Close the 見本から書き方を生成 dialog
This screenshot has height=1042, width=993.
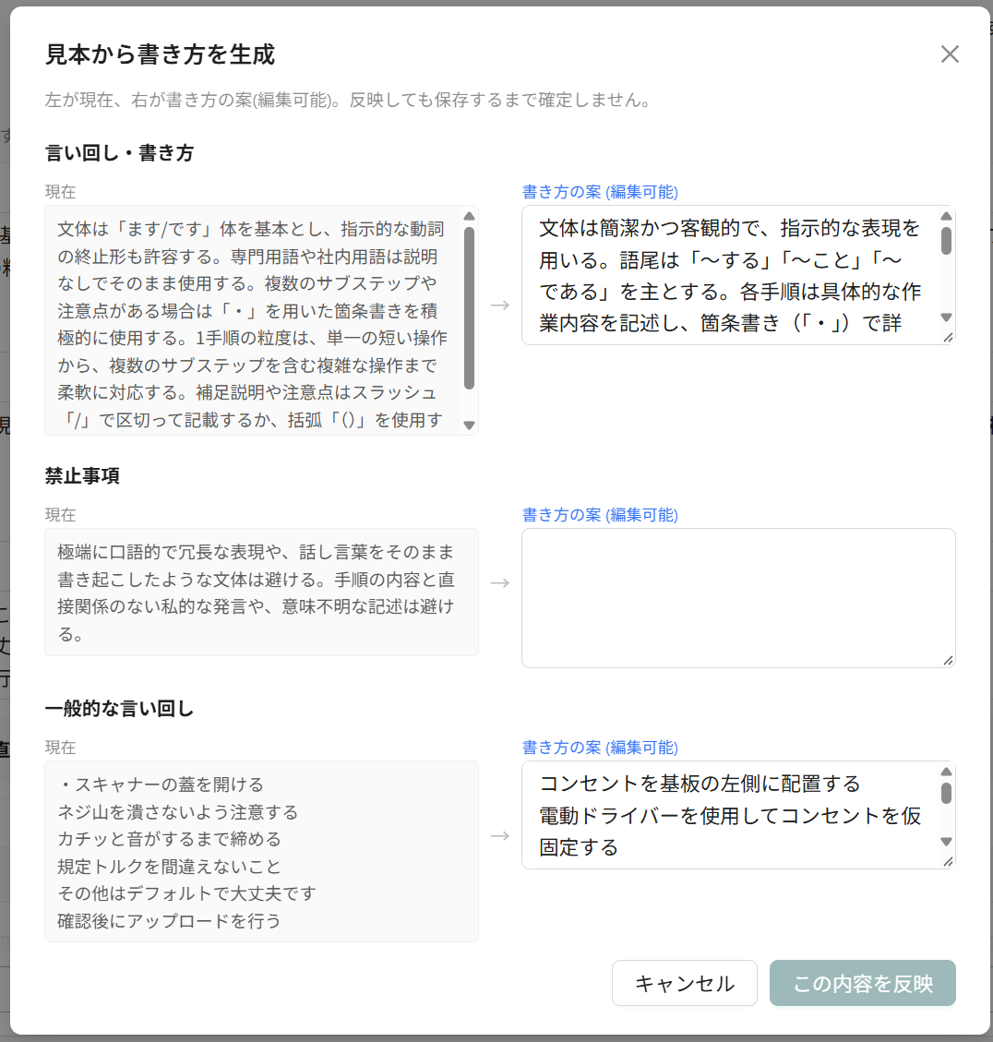950,54
